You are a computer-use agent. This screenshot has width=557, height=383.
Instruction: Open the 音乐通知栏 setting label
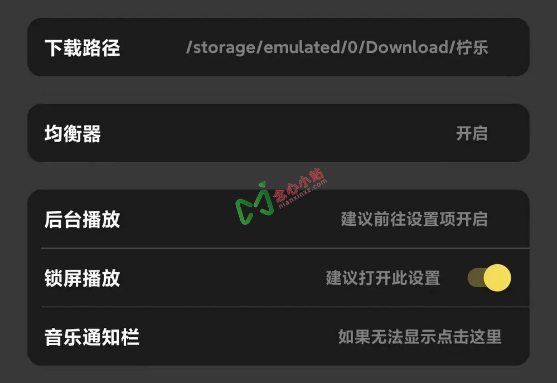[91, 337]
